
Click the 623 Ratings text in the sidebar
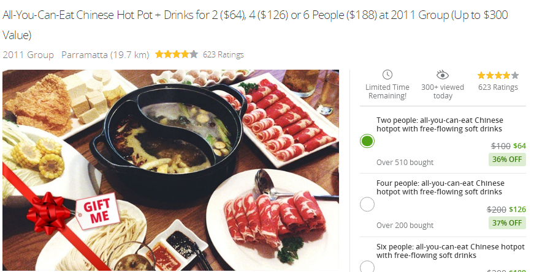(x=498, y=87)
